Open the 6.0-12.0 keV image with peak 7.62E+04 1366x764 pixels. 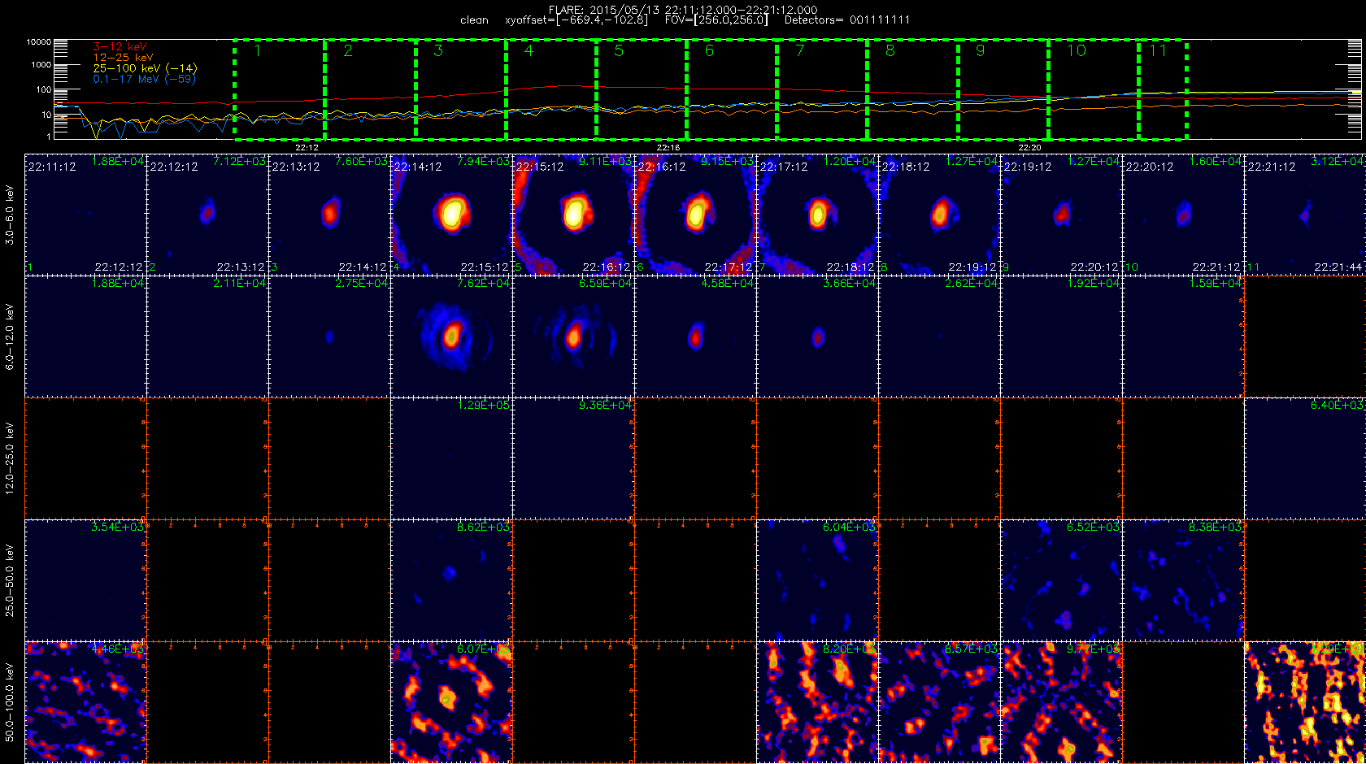(x=451, y=336)
